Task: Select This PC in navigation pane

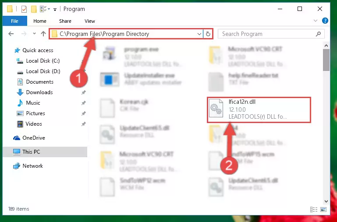Action: (x=45, y=152)
